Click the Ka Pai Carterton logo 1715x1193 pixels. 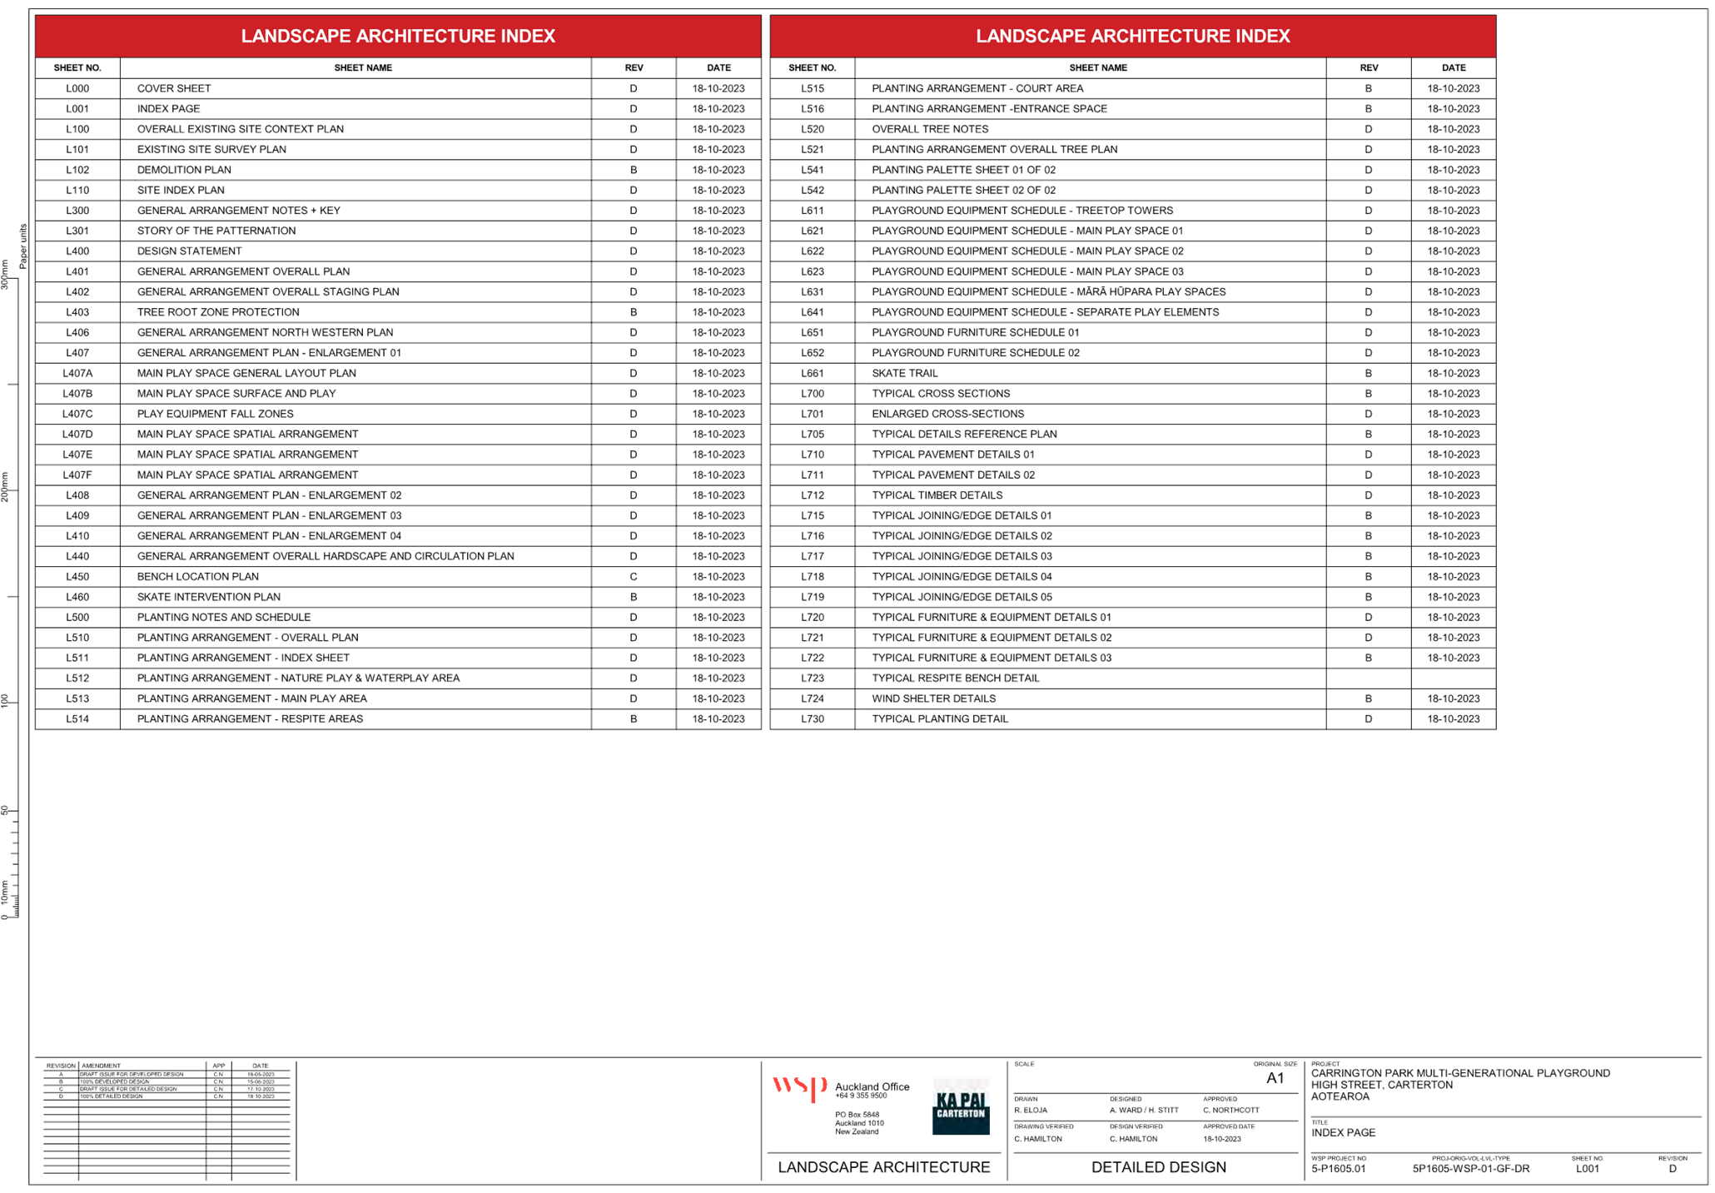(x=961, y=1106)
